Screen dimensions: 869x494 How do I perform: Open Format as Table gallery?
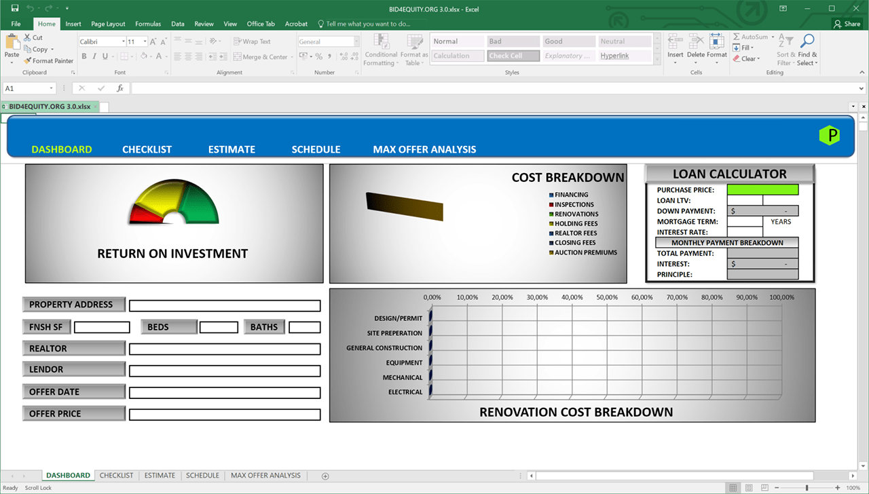414,50
